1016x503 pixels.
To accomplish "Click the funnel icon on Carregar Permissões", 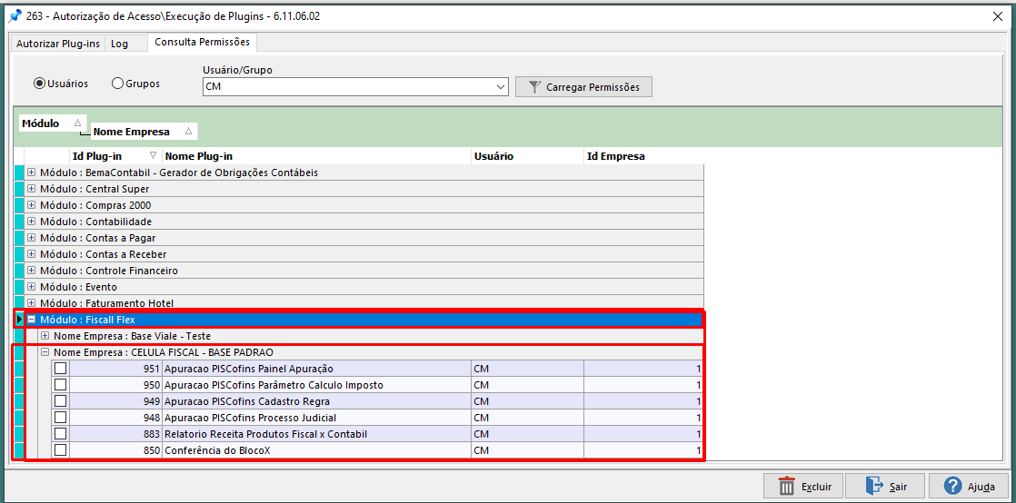I will pyautogui.click(x=534, y=87).
